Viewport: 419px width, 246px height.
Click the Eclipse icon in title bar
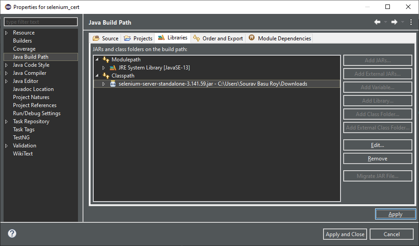pos(8,7)
